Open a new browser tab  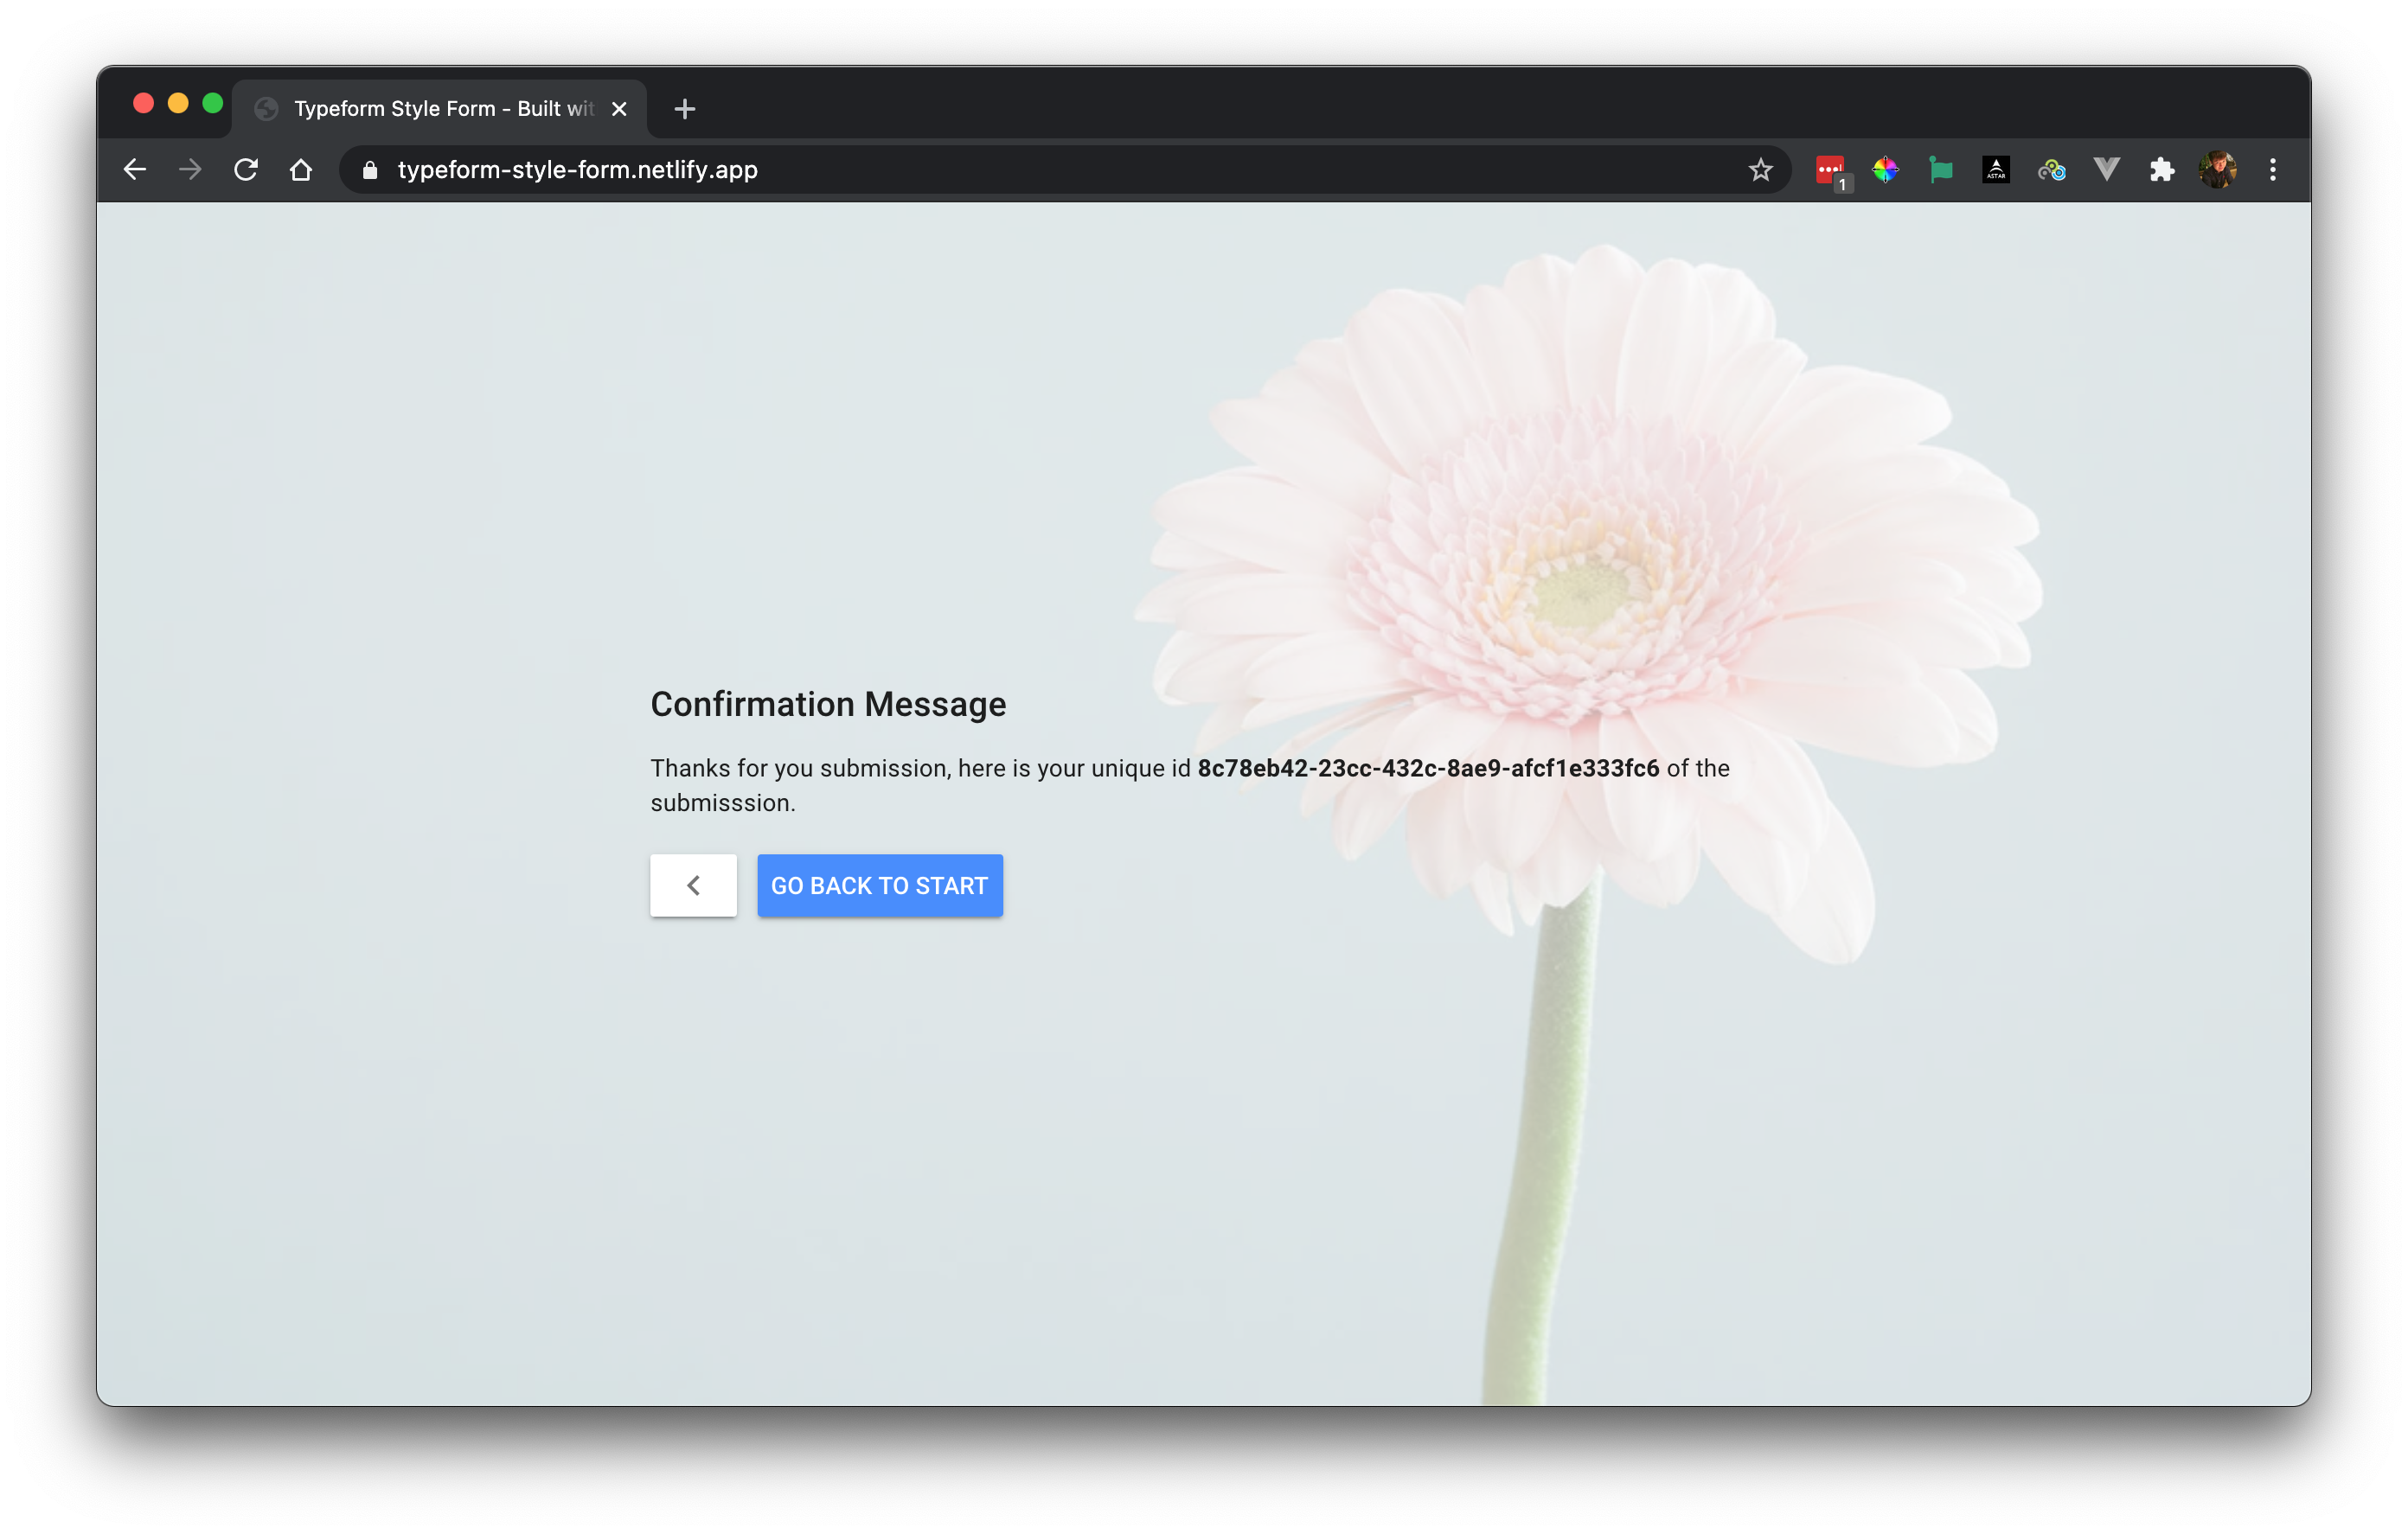pyautogui.click(x=685, y=109)
